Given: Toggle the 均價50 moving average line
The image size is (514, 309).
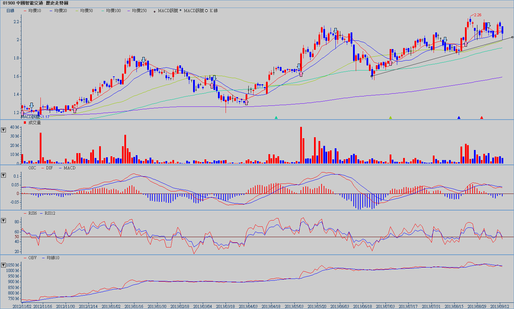Looking at the screenshot, I should pos(84,11).
